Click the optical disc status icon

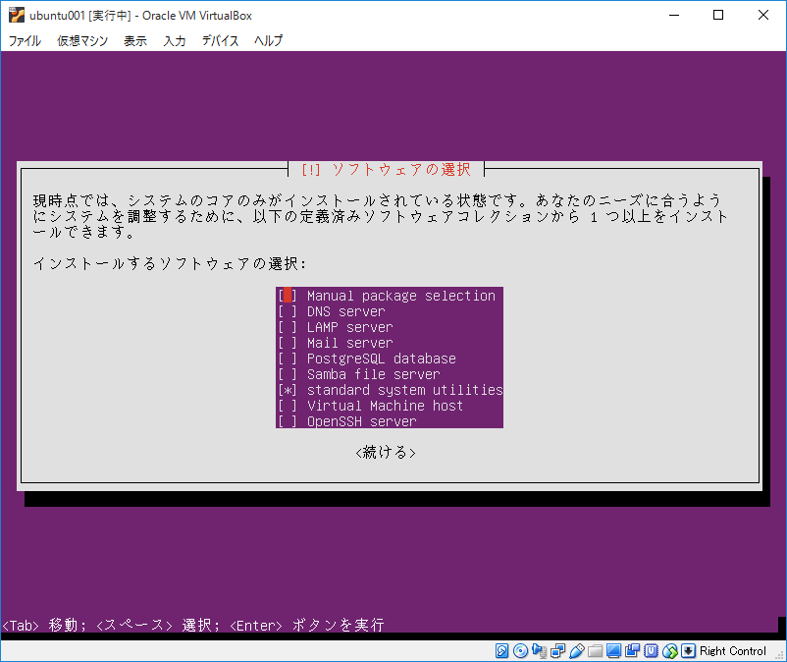tap(520, 651)
